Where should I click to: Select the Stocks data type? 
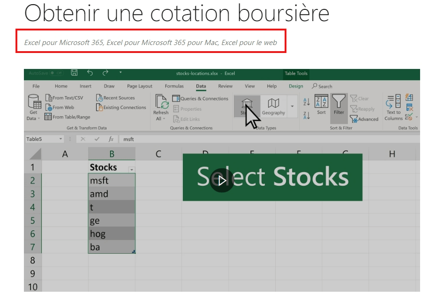point(247,106)
